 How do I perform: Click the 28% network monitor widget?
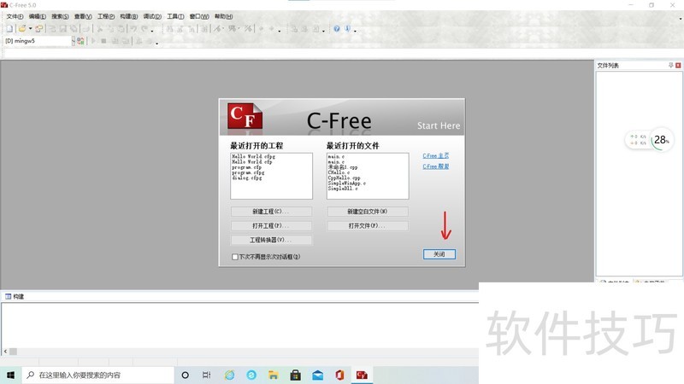click(x=649, y=140)
